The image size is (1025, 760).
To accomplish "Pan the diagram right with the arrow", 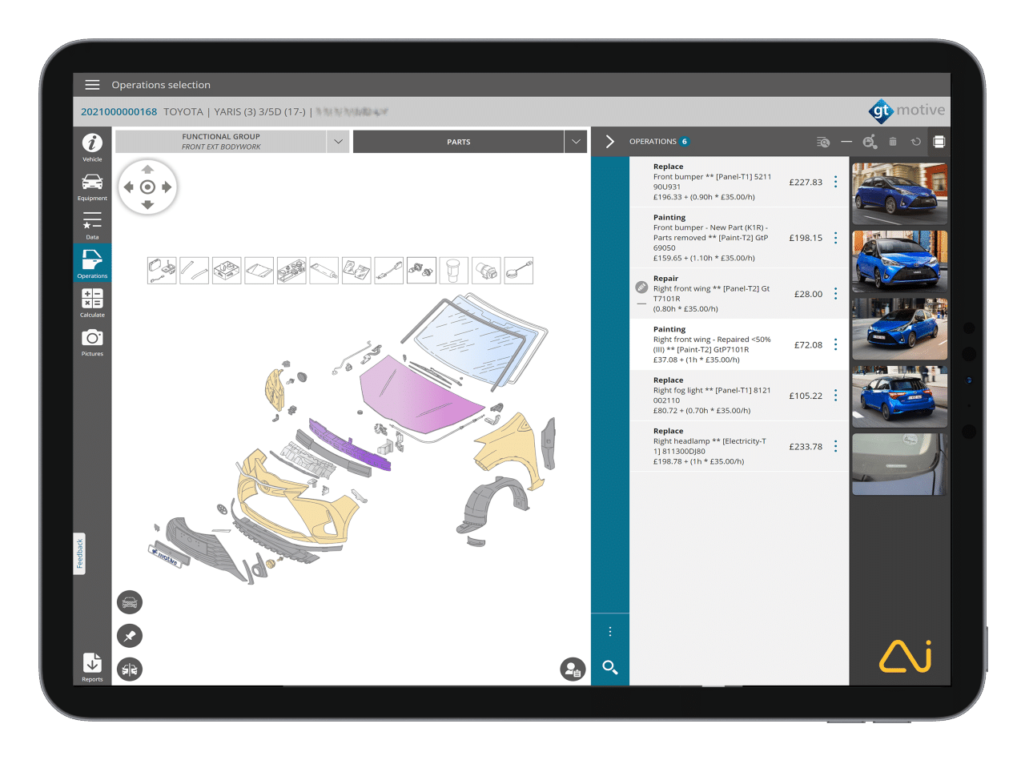I will (x=167, y=187).
